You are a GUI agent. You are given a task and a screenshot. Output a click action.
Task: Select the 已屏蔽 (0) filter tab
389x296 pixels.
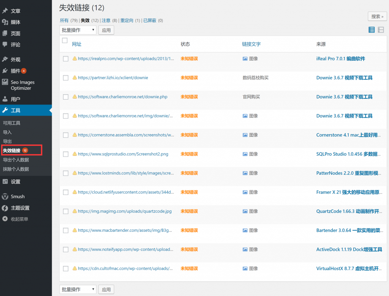153,21
